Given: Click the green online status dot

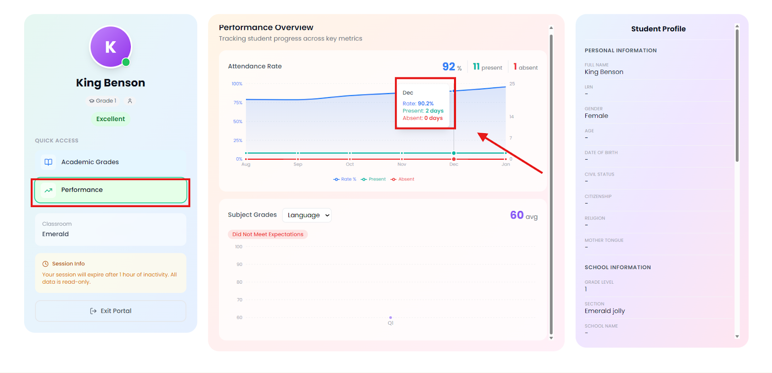Looking at the screenshot, I should tap(126, 62).
